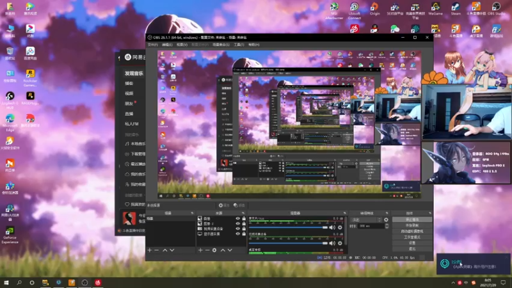Undock the Mixer panel via header icon
This screenshot has width=512, height=288.
pos(345,213)
